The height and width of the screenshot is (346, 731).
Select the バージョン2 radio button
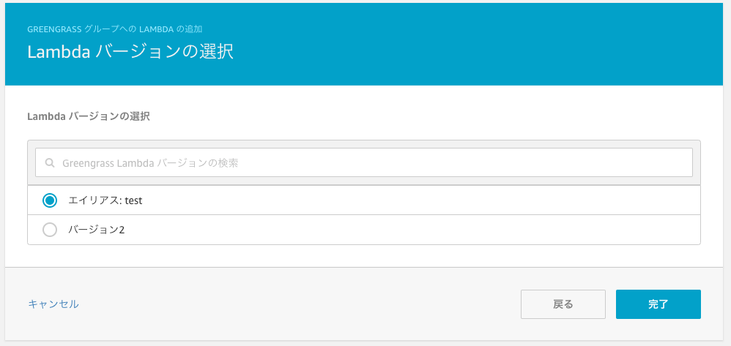(x=49, y=230)
